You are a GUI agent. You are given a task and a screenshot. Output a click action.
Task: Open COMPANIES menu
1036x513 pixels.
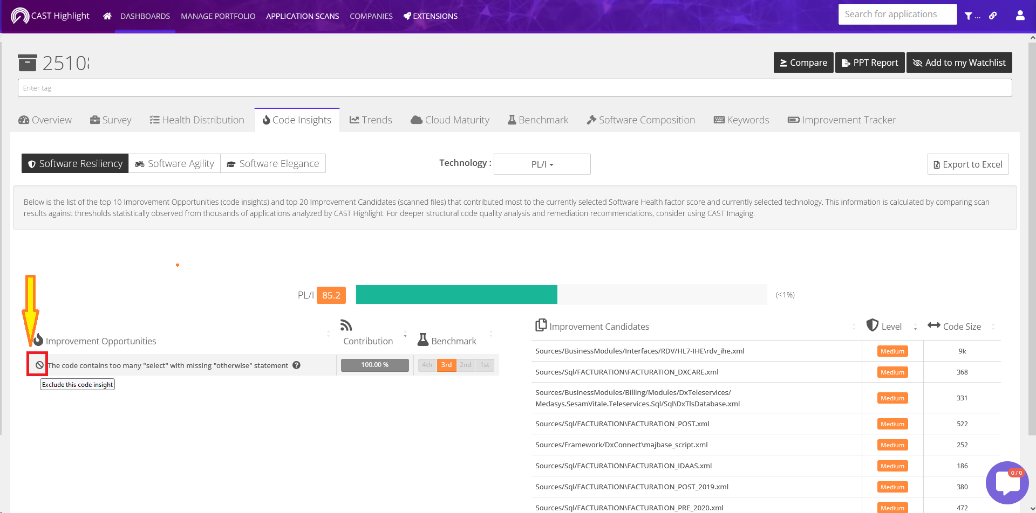tap(371, 16)
